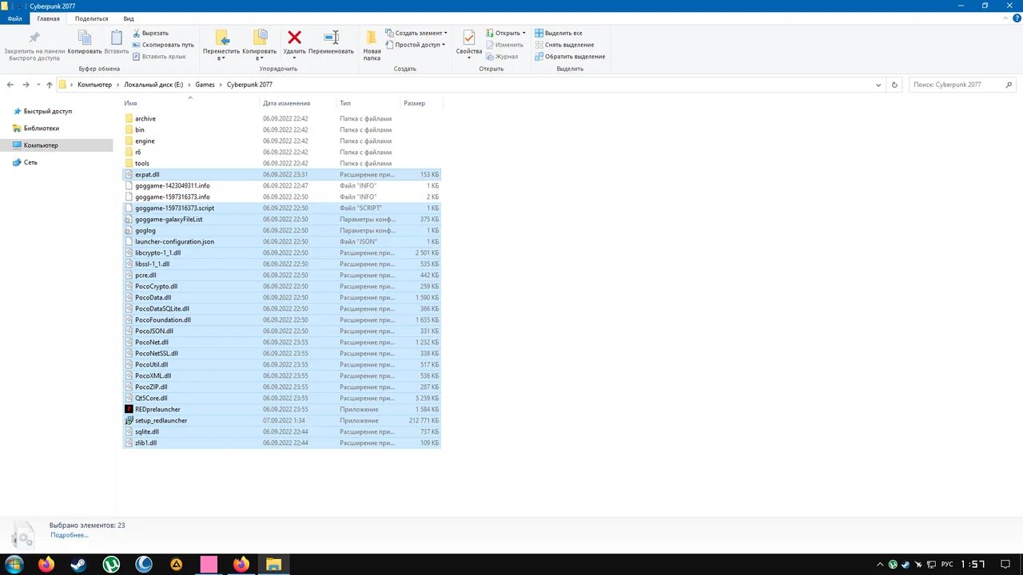
Task: Click the Rename (Переименовать) icon
Action: click(331, 38)
